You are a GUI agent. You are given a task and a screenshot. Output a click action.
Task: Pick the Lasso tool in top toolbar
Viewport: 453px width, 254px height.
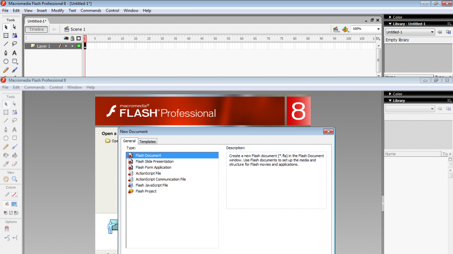pos(14,44)
